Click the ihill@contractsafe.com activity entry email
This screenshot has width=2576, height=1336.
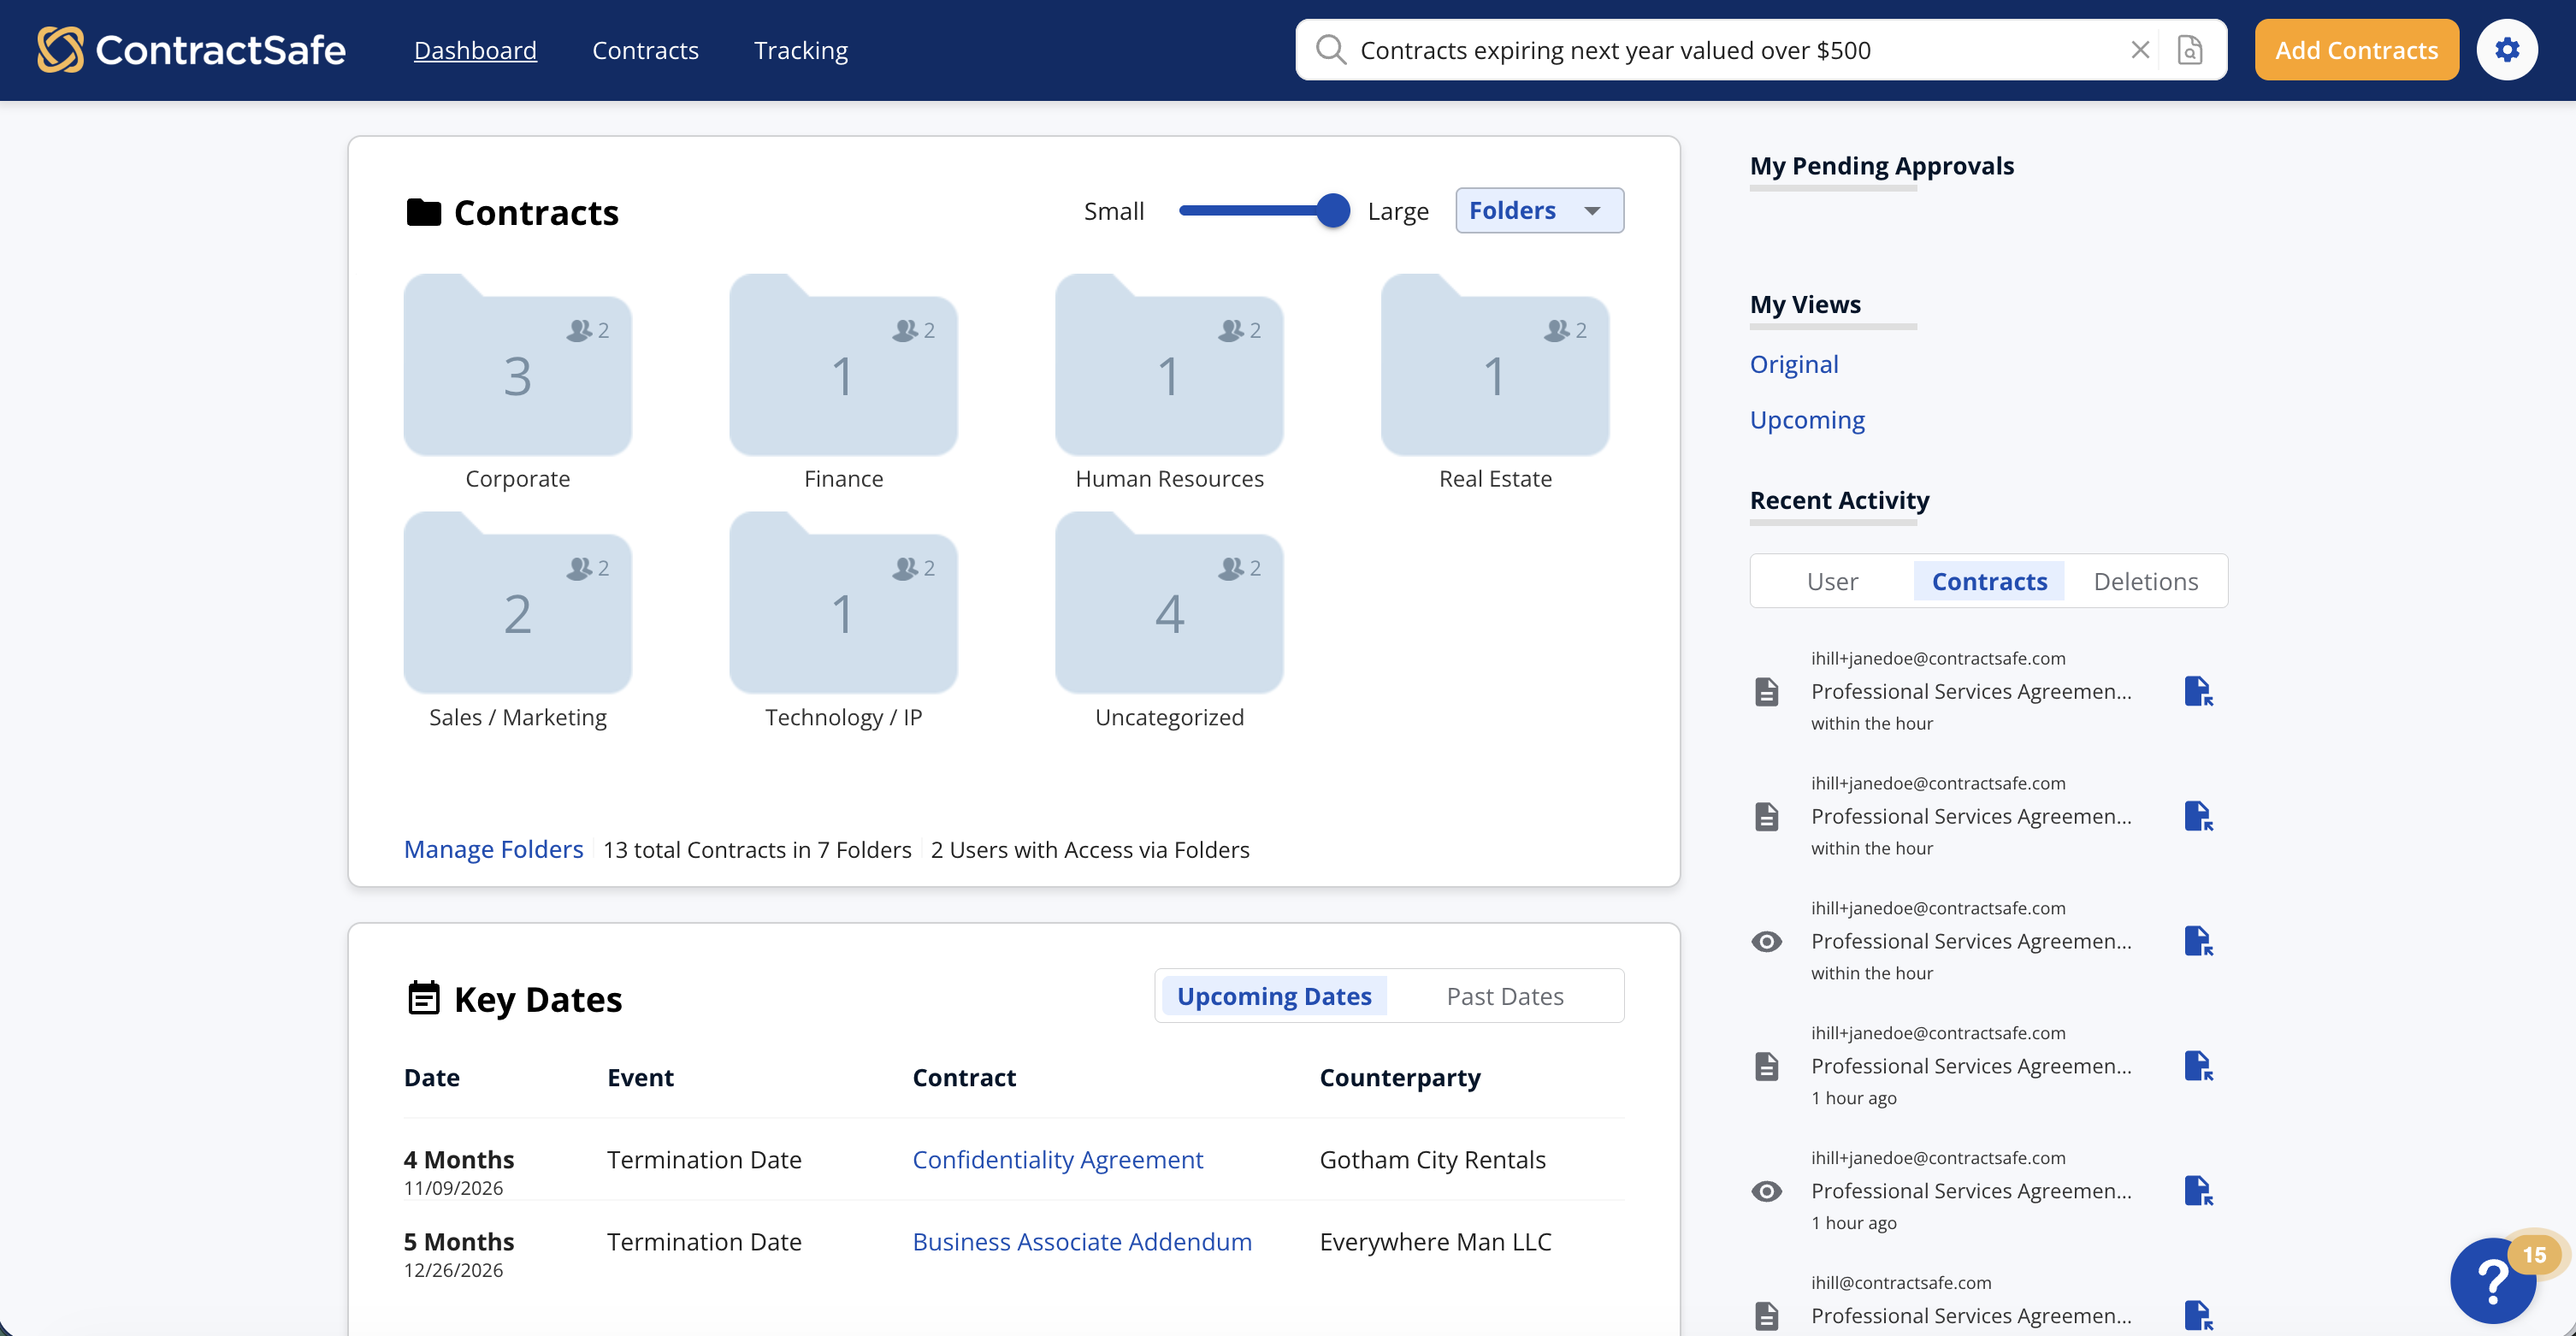pyautogui.click(x=1900, y=1282)
